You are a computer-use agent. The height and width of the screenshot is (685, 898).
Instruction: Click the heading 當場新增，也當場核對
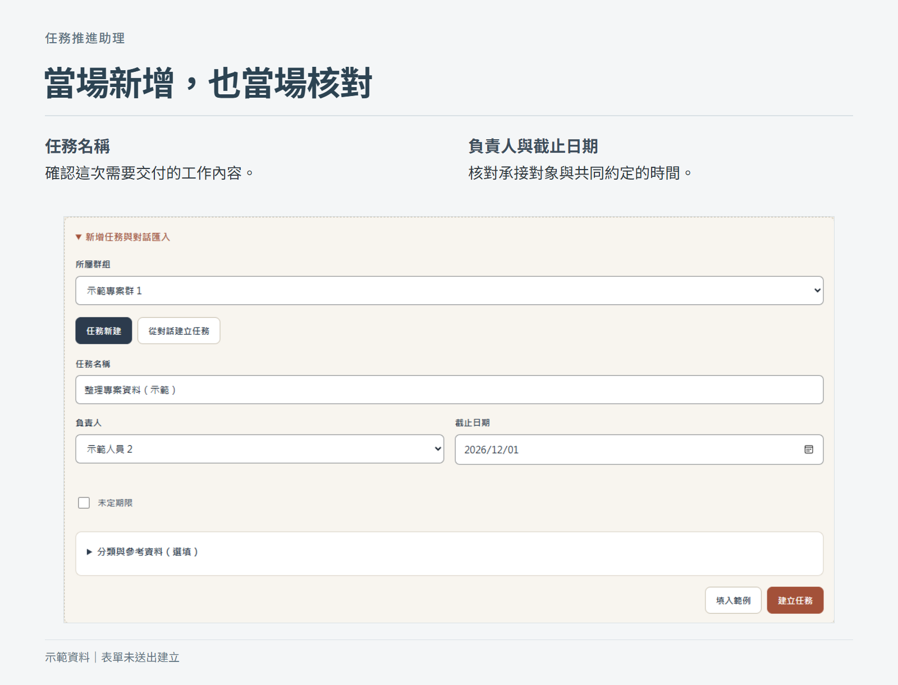[x=208, y=83]
